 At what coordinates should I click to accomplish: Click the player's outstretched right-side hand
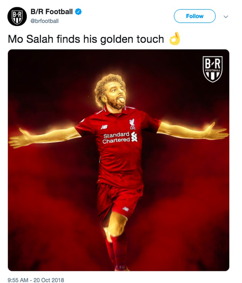pos(216,131)
